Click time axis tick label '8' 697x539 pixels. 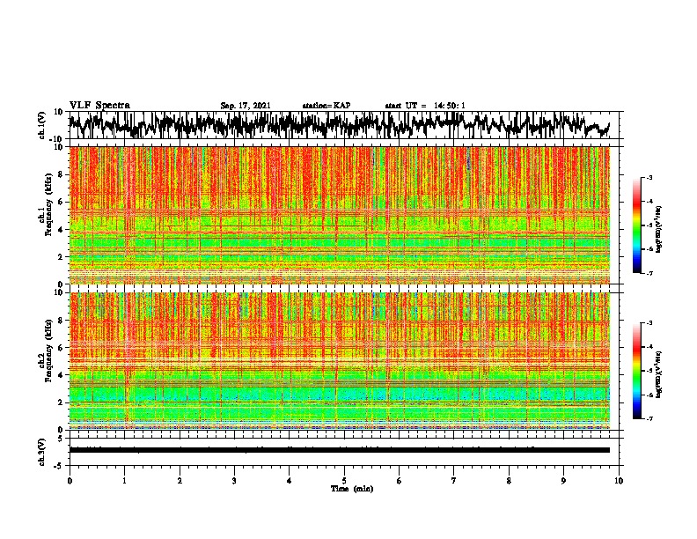click(x=509, y=481)
